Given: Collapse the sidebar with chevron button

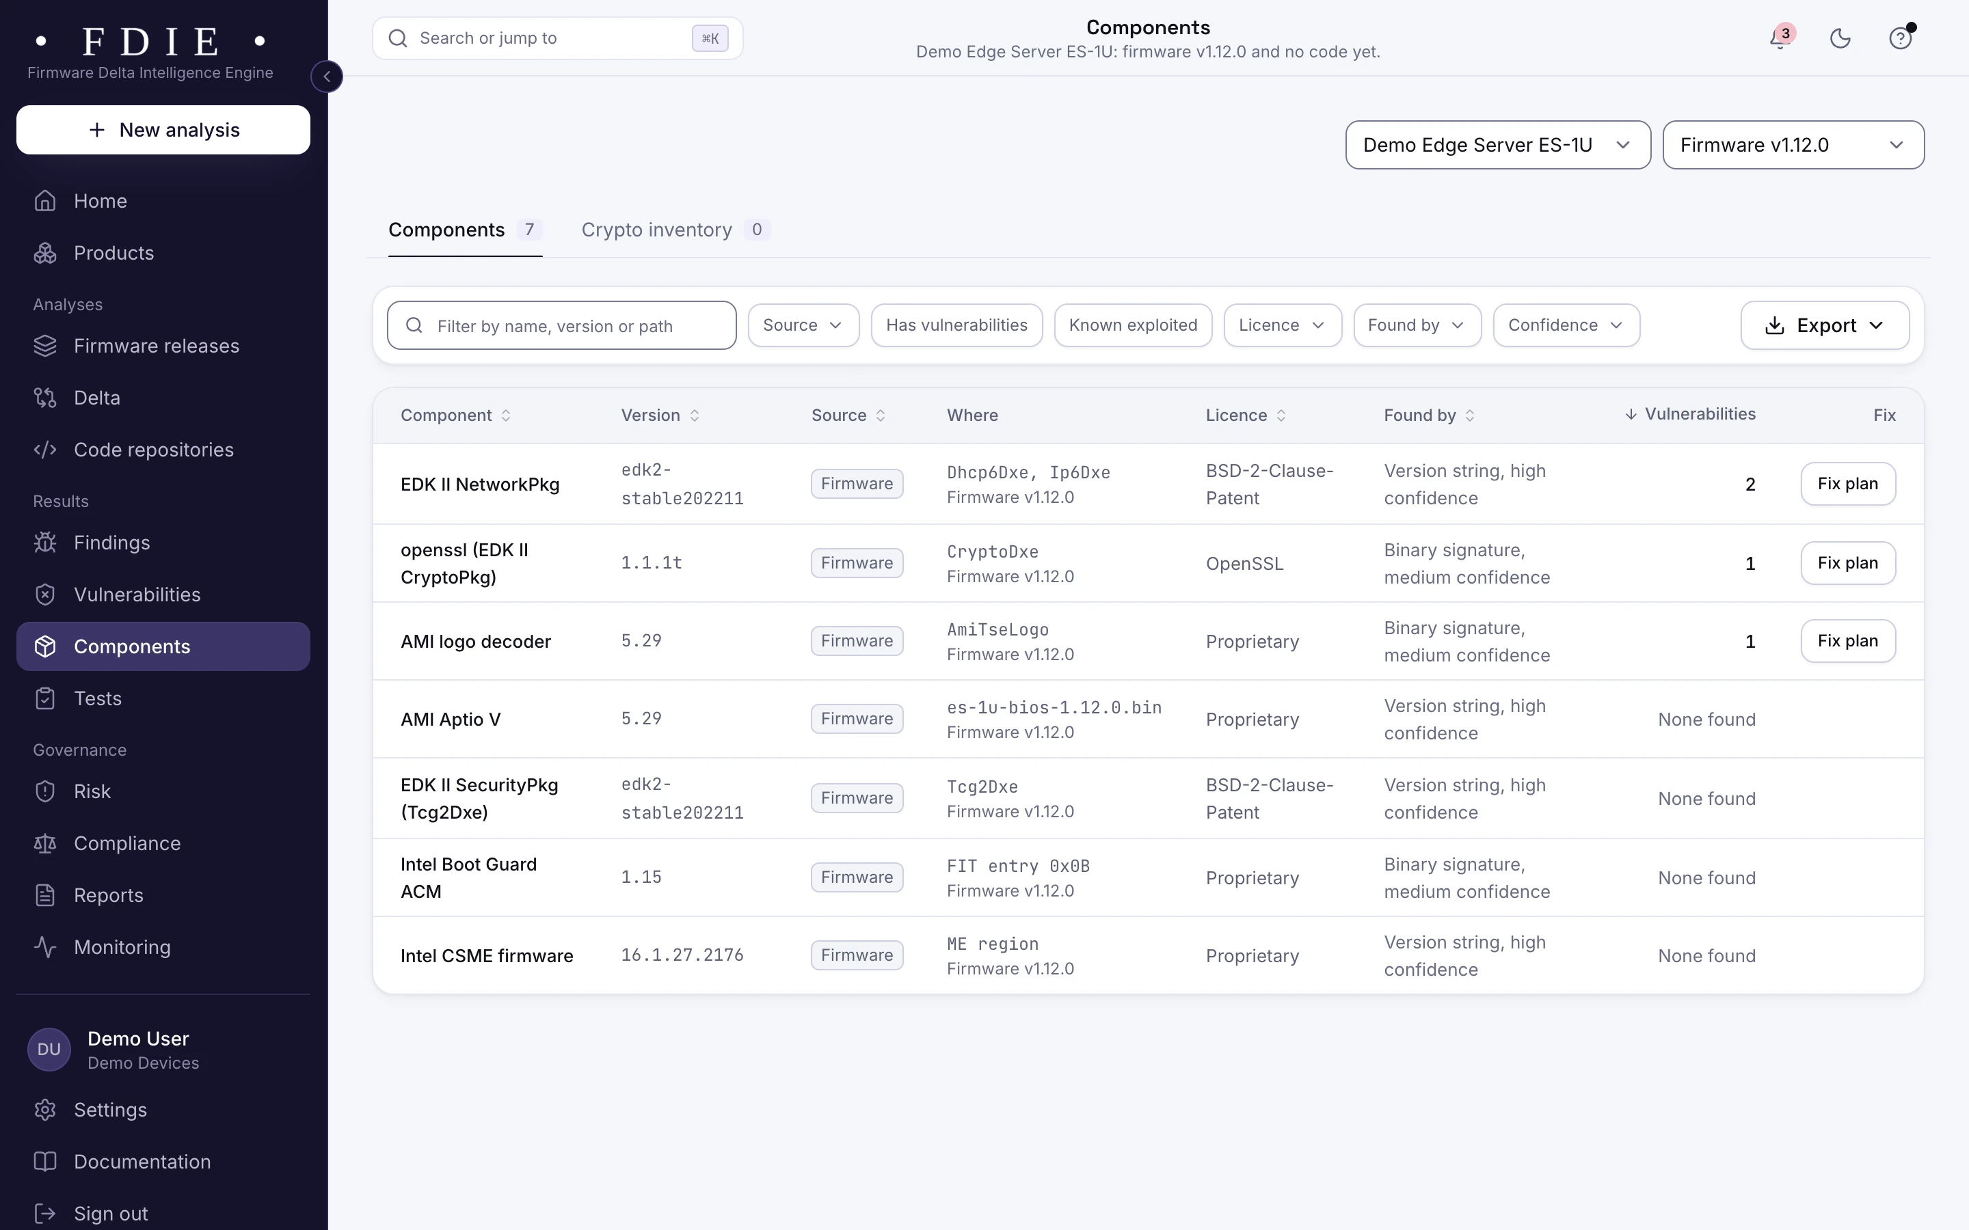Looking at the screenshot, I should [x=326, y=77].
